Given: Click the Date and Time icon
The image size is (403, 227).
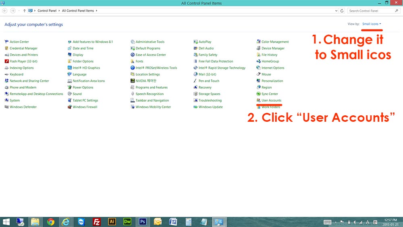Looking at the screenshot, I should 70,48.
